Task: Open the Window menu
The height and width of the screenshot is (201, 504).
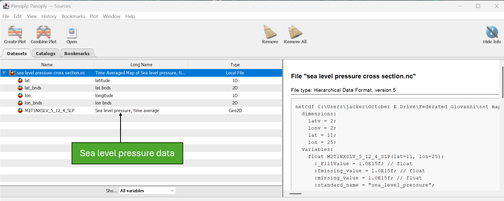Action: click(112, 16)
